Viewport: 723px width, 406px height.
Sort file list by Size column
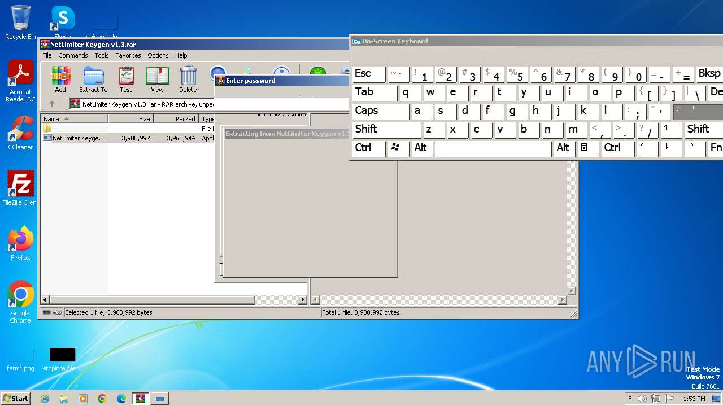130,119
